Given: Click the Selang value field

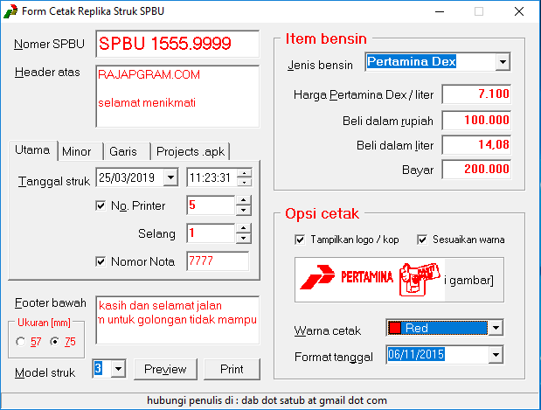Looking at the screenshot, I should (x=212, y=233).
